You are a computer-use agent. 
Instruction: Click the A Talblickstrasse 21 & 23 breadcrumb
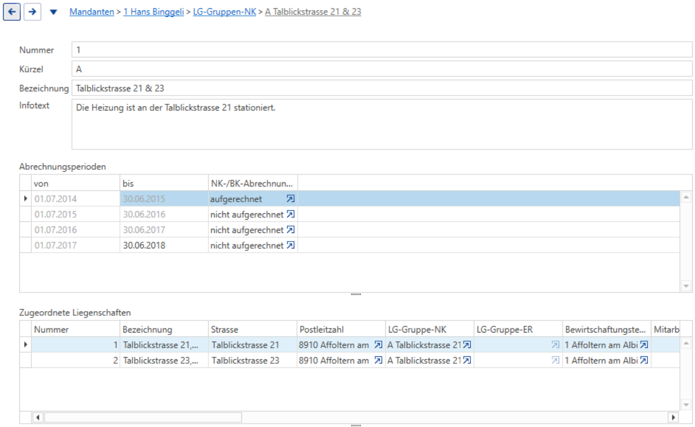[x=313, y=12]
